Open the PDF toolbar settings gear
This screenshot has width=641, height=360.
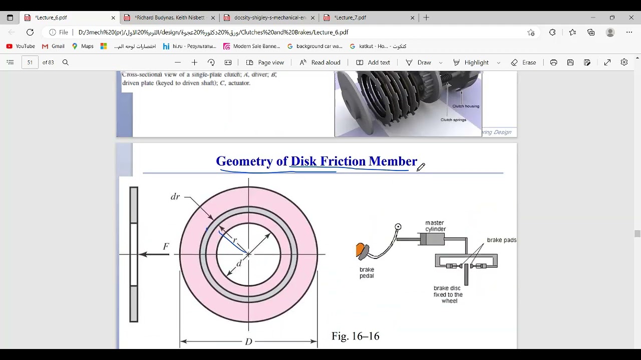coord(624,62)
